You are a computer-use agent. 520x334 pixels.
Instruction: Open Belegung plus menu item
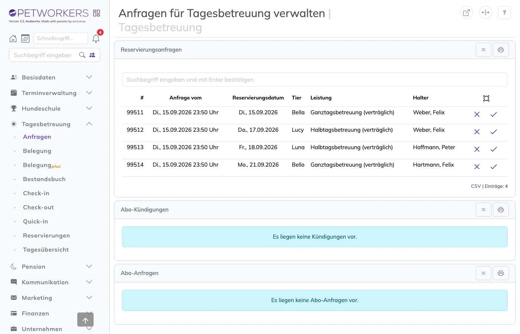click(42, 165)
